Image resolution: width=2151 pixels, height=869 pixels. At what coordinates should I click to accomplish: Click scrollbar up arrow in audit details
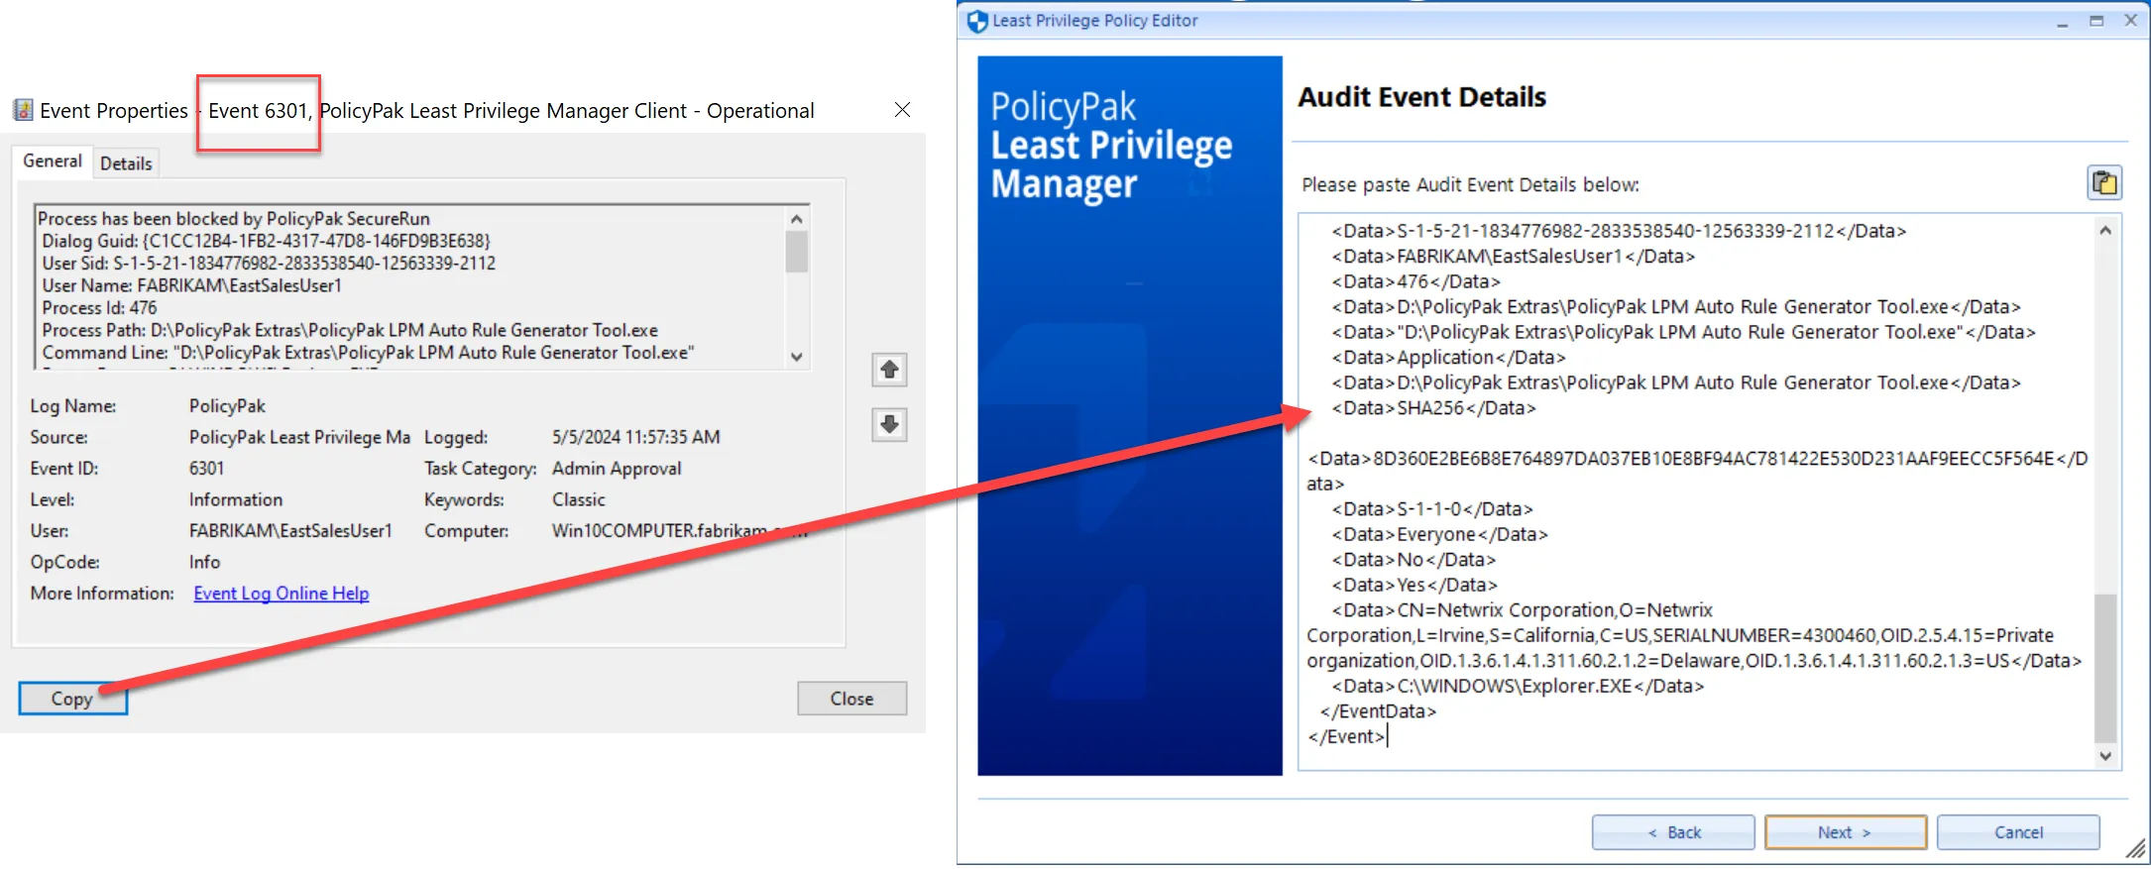2105,231
